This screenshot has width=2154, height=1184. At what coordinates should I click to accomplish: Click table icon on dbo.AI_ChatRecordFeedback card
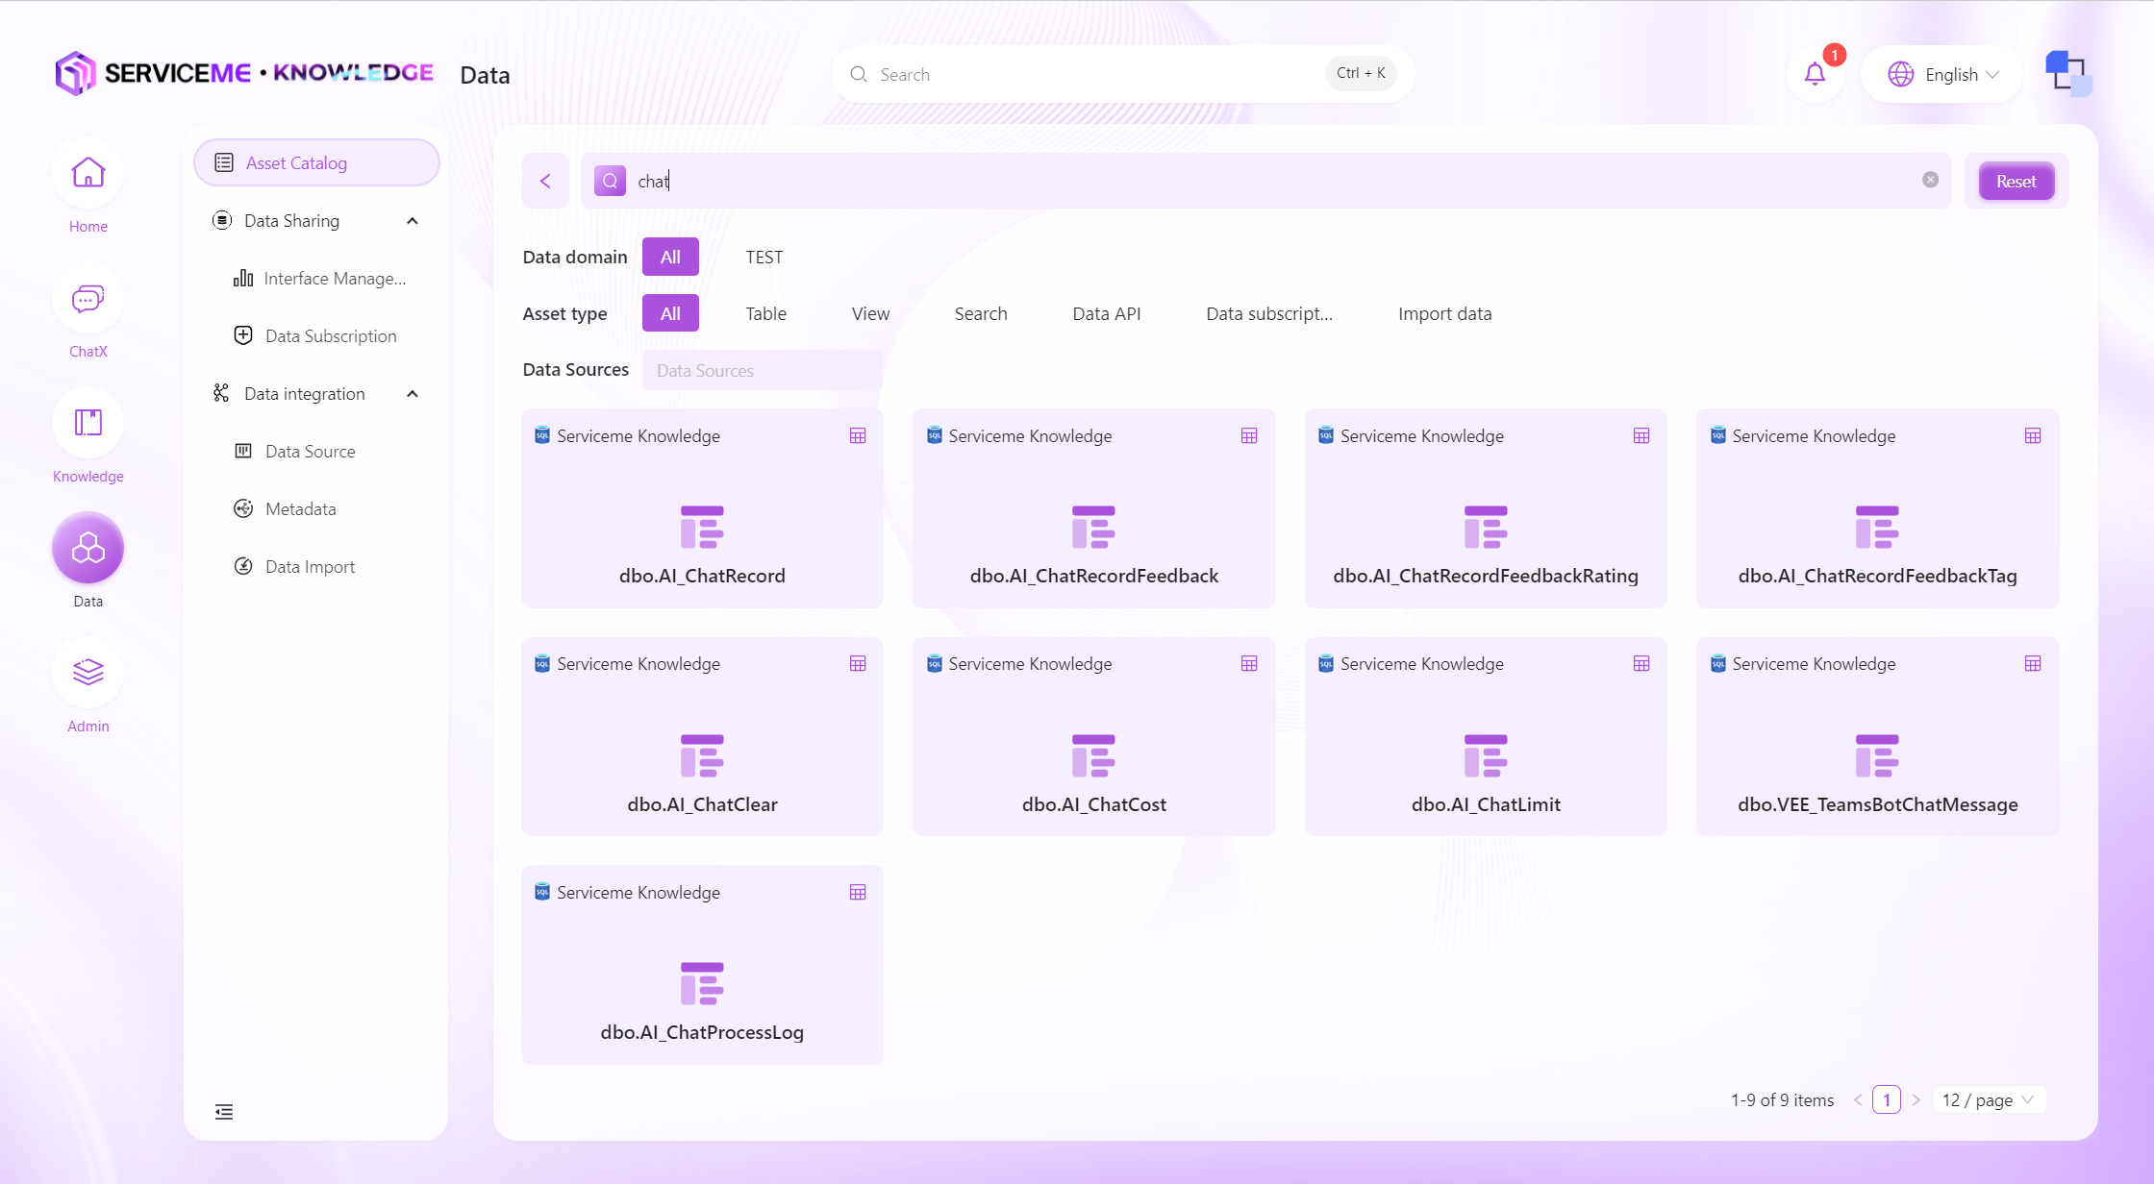pyautogui.click(x=1249, y=436)
